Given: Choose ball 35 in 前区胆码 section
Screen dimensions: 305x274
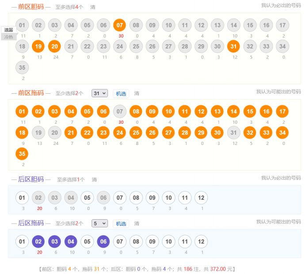Looking at the screenshot, I should point(22,67).
